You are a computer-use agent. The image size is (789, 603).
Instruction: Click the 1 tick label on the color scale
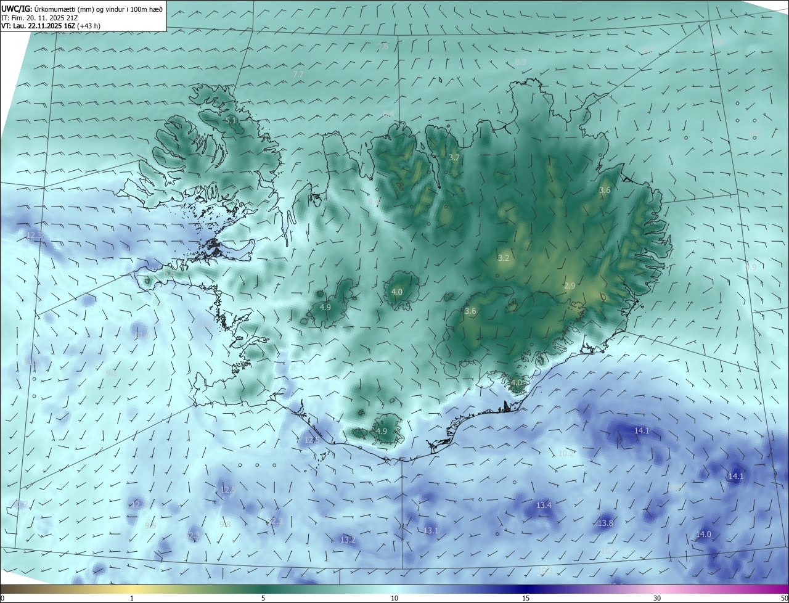[132, 598]
